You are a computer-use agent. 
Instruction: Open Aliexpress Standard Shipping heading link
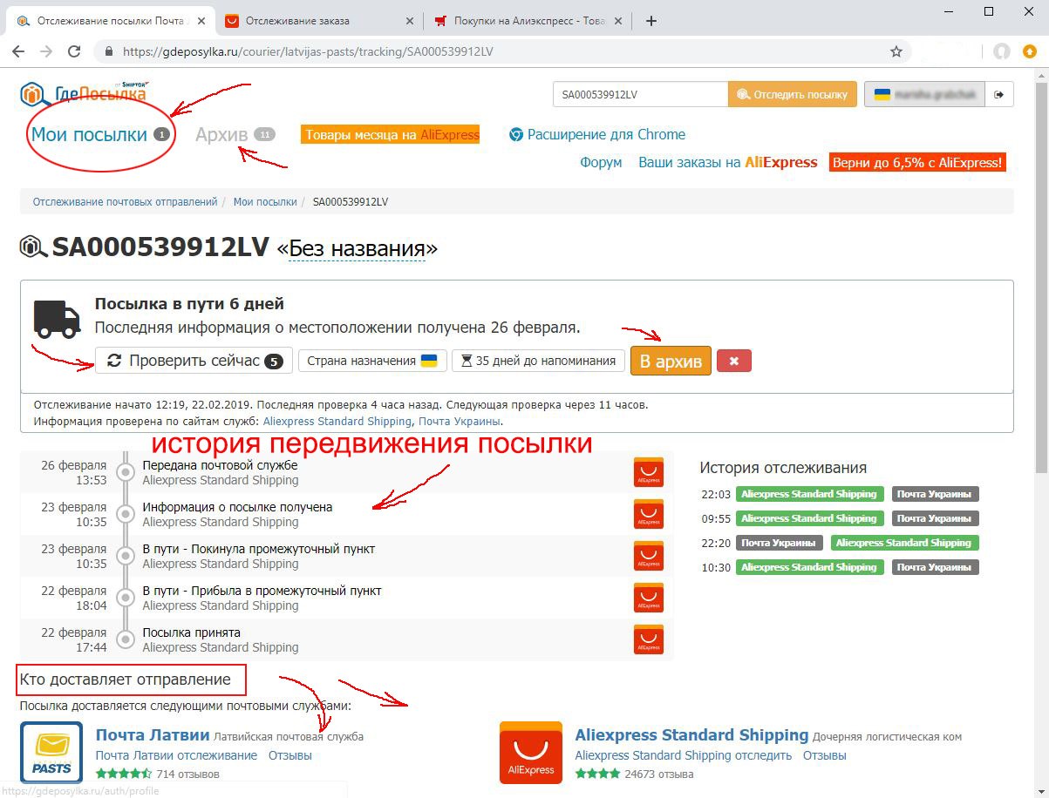[x=692, y=734]
